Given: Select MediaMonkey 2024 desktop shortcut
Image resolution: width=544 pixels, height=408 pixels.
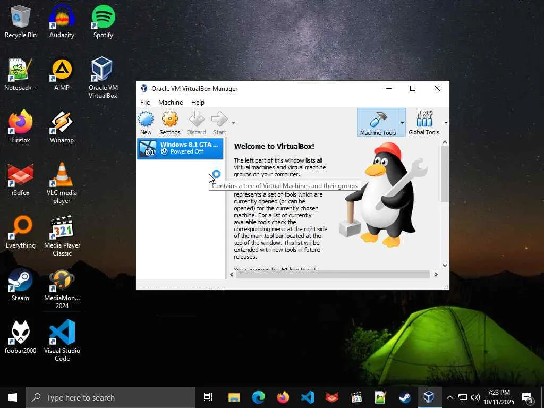Looking at the screenshot, I should coord(62,288).
